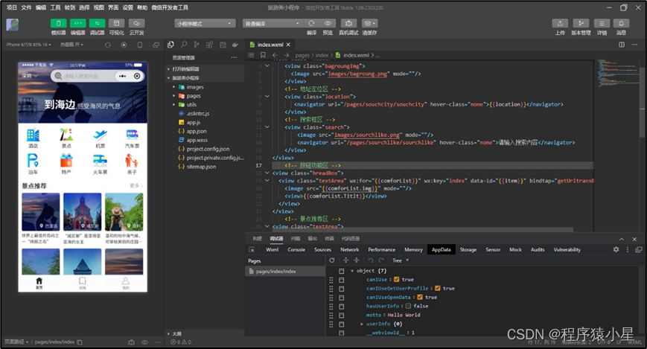Screen dimensions: 647x349
Task: Open the 小程序模式 mode dropdown
Action: pyautogui.click(x=205, y=24)
